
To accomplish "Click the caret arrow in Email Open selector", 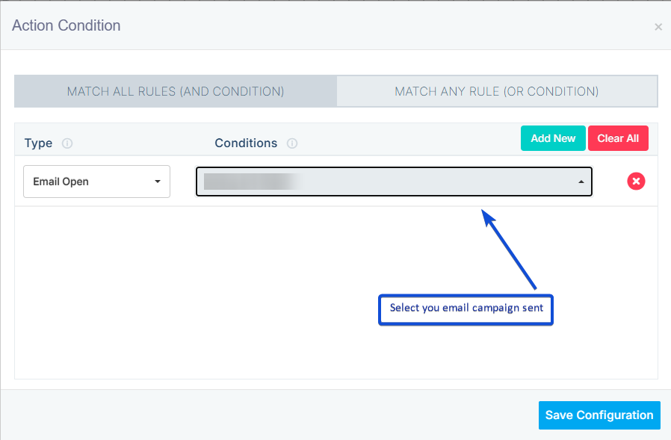I will point(157,182).
